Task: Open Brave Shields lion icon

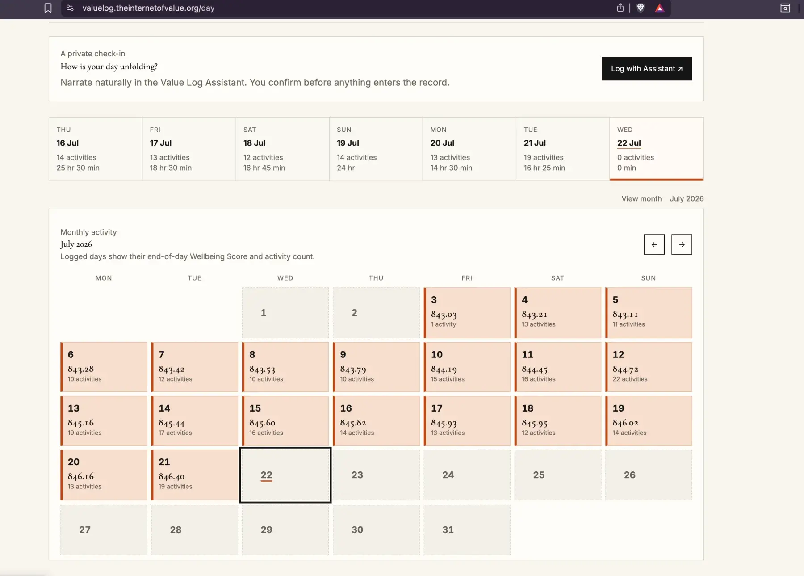Action: pos(640,8)
